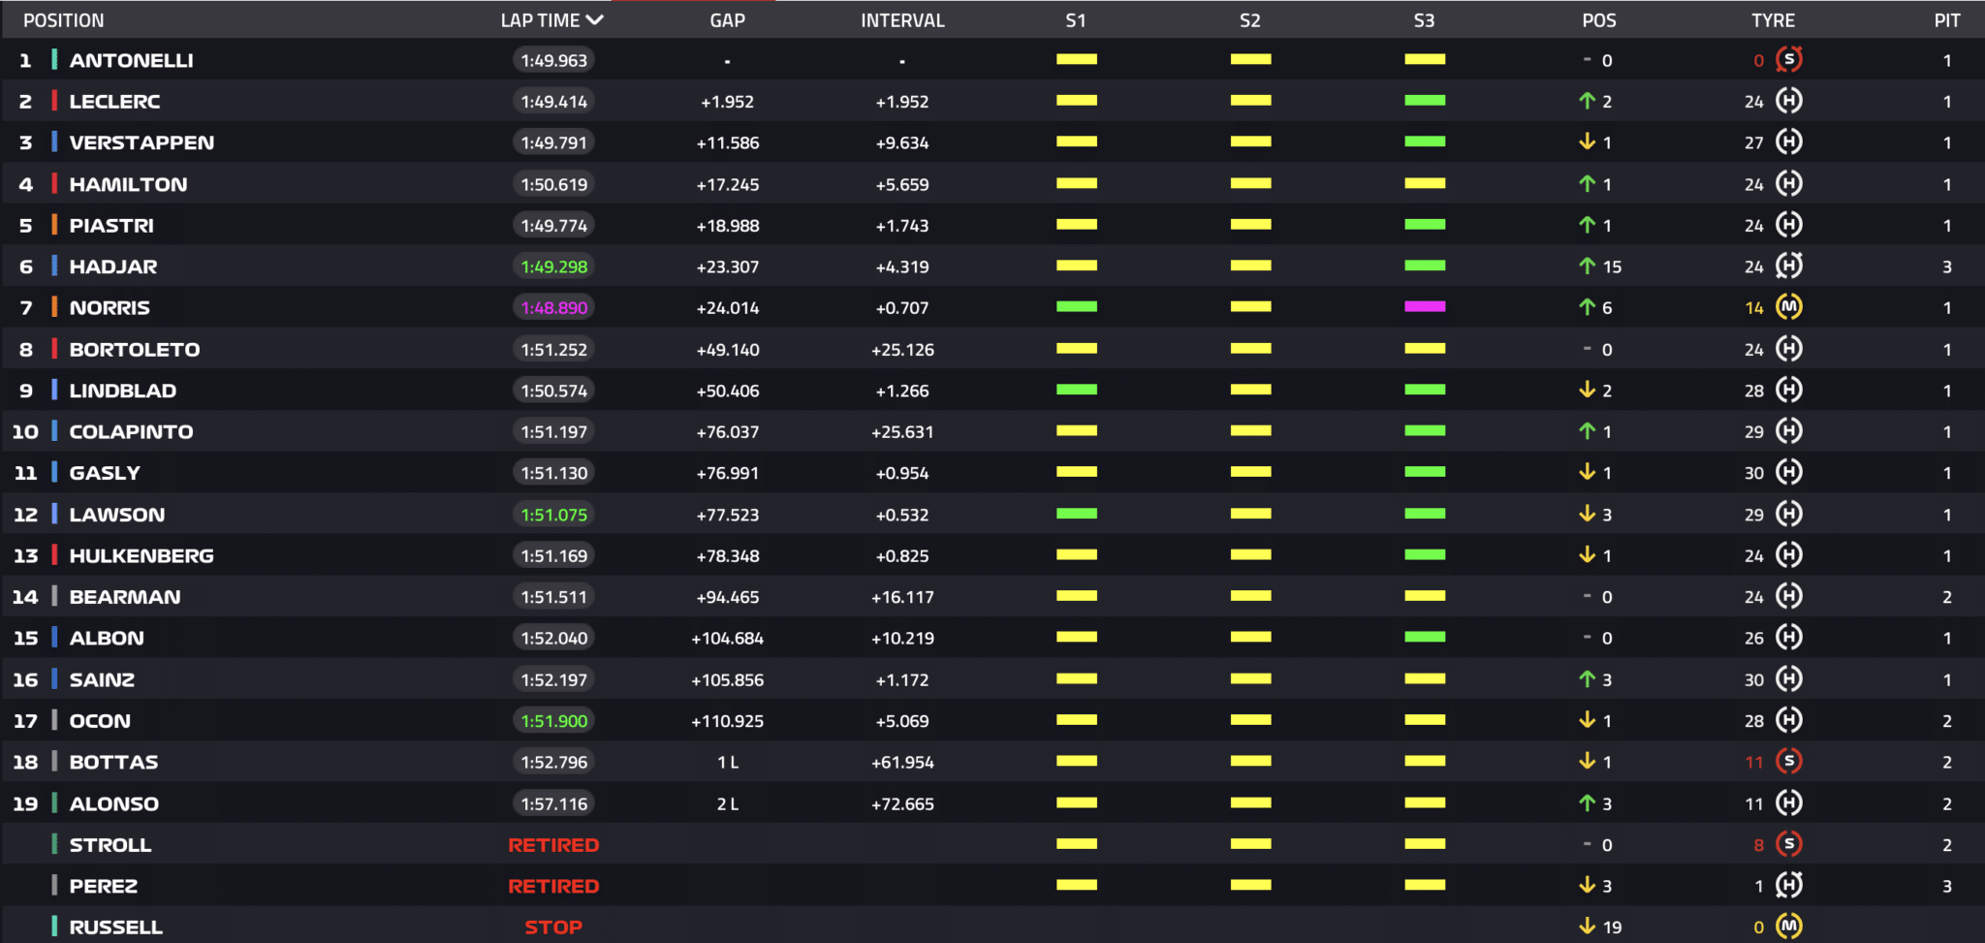Click Hadjar's green position-gain arrow
The height and width of the screenshot is (943, 1985).
click(x=1587, y=266)
